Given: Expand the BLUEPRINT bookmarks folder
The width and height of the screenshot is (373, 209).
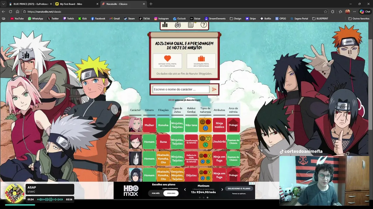Looking at the screenshot, I should [320, 19].
